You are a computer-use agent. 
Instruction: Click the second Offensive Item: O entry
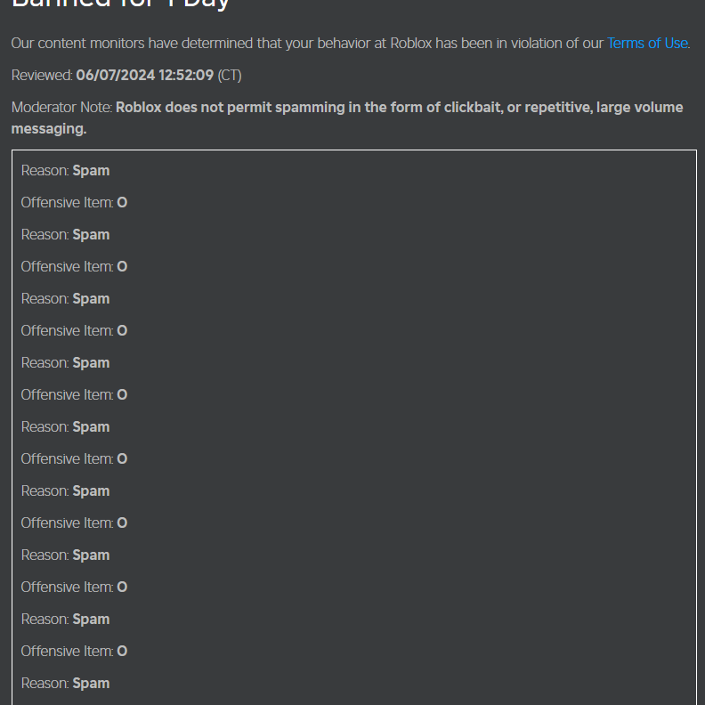pyautogui.click(x=74, y=267)
